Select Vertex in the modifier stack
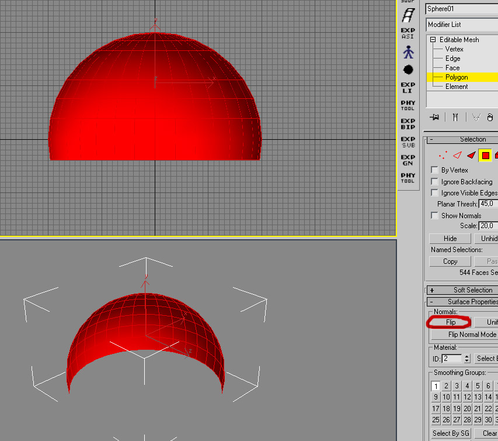 (454, 49)
